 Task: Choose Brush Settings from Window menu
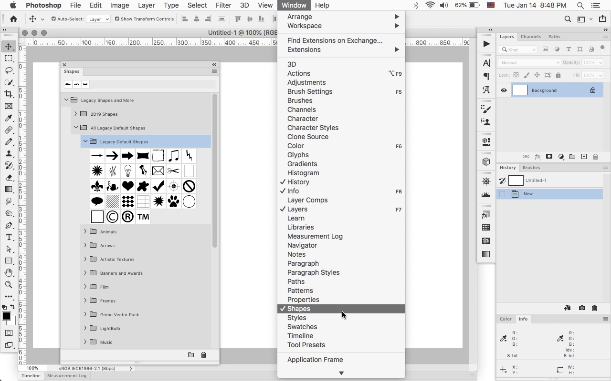coord(341,91)
